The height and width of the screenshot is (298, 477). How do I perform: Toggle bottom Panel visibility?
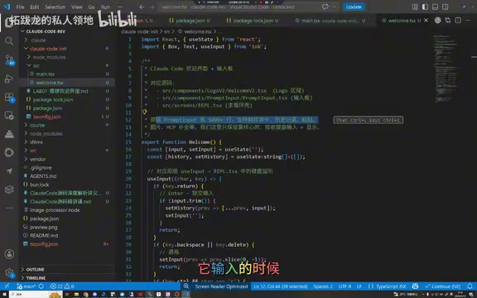click(435, 7)
